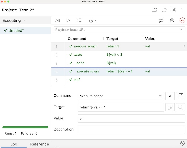Expand the Command selection dropdown
Screen dimensions: 187x148
pos(160,96)
